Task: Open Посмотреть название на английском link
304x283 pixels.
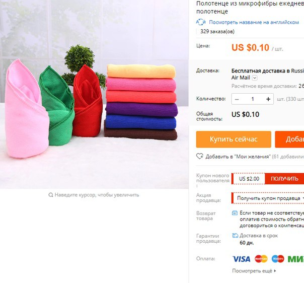Action: (254, 22)
